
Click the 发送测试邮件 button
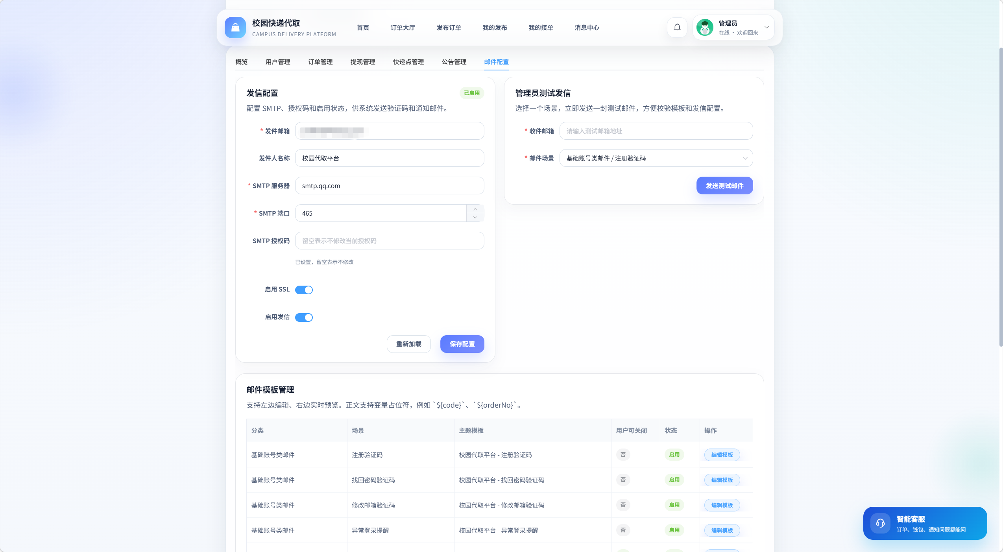[x=724, y=186]
